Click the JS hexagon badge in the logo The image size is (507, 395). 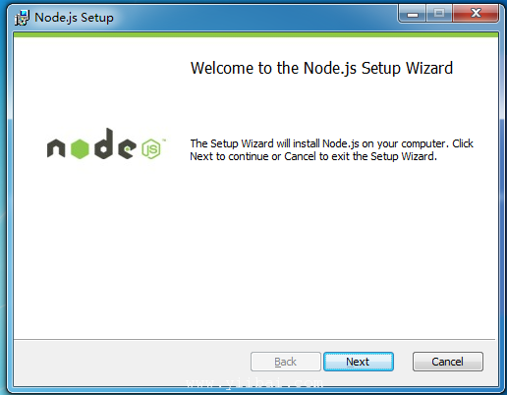coord(151,149)
